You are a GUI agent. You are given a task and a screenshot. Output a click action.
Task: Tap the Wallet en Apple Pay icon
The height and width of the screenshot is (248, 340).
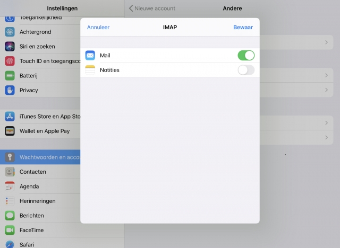tap(10, 131)
